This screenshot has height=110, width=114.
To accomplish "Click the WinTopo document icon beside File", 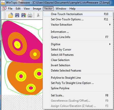I will 4,8.
